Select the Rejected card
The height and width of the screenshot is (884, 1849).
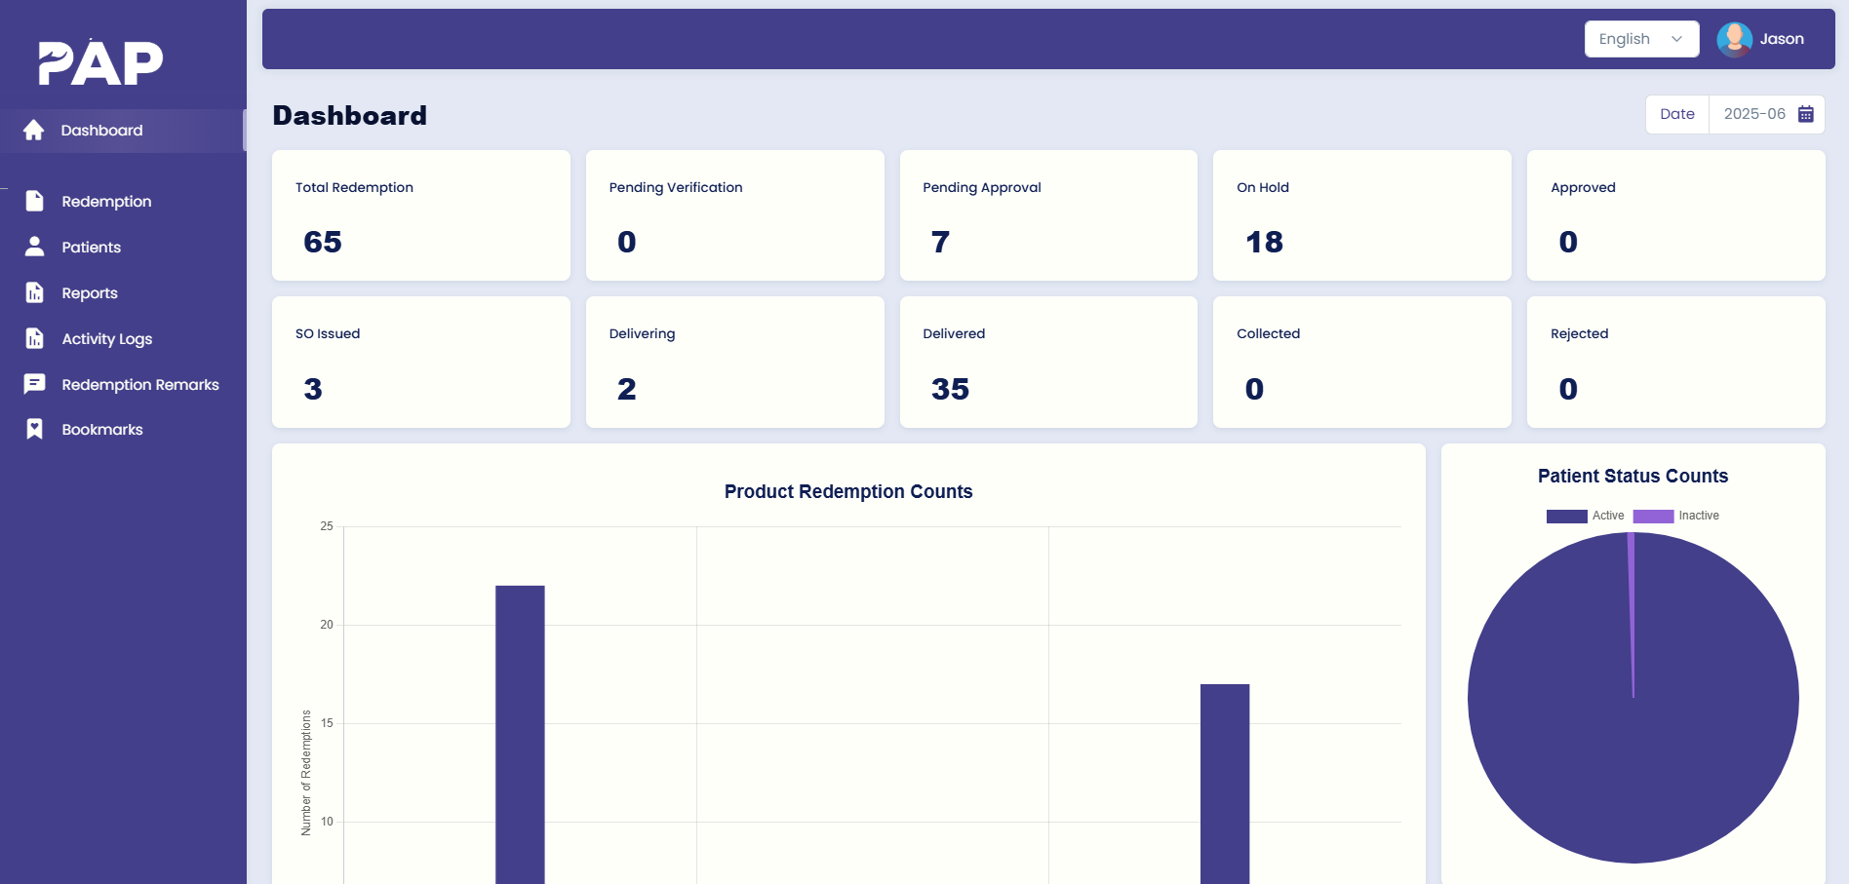tap(1676, 362)
